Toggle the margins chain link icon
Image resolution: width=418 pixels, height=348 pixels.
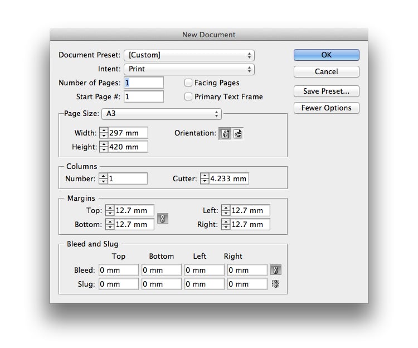163,219
